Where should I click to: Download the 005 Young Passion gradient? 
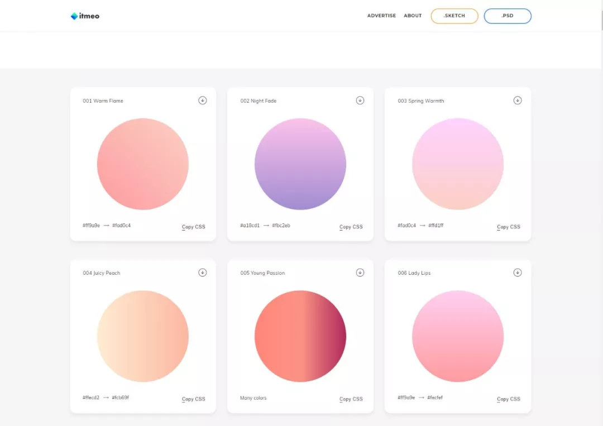(x=360, y=272)
